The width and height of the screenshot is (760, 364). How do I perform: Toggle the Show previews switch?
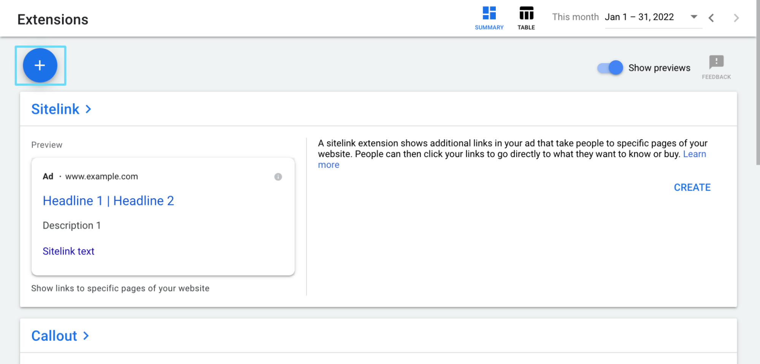pyautogui.click(x=610, y=68)
